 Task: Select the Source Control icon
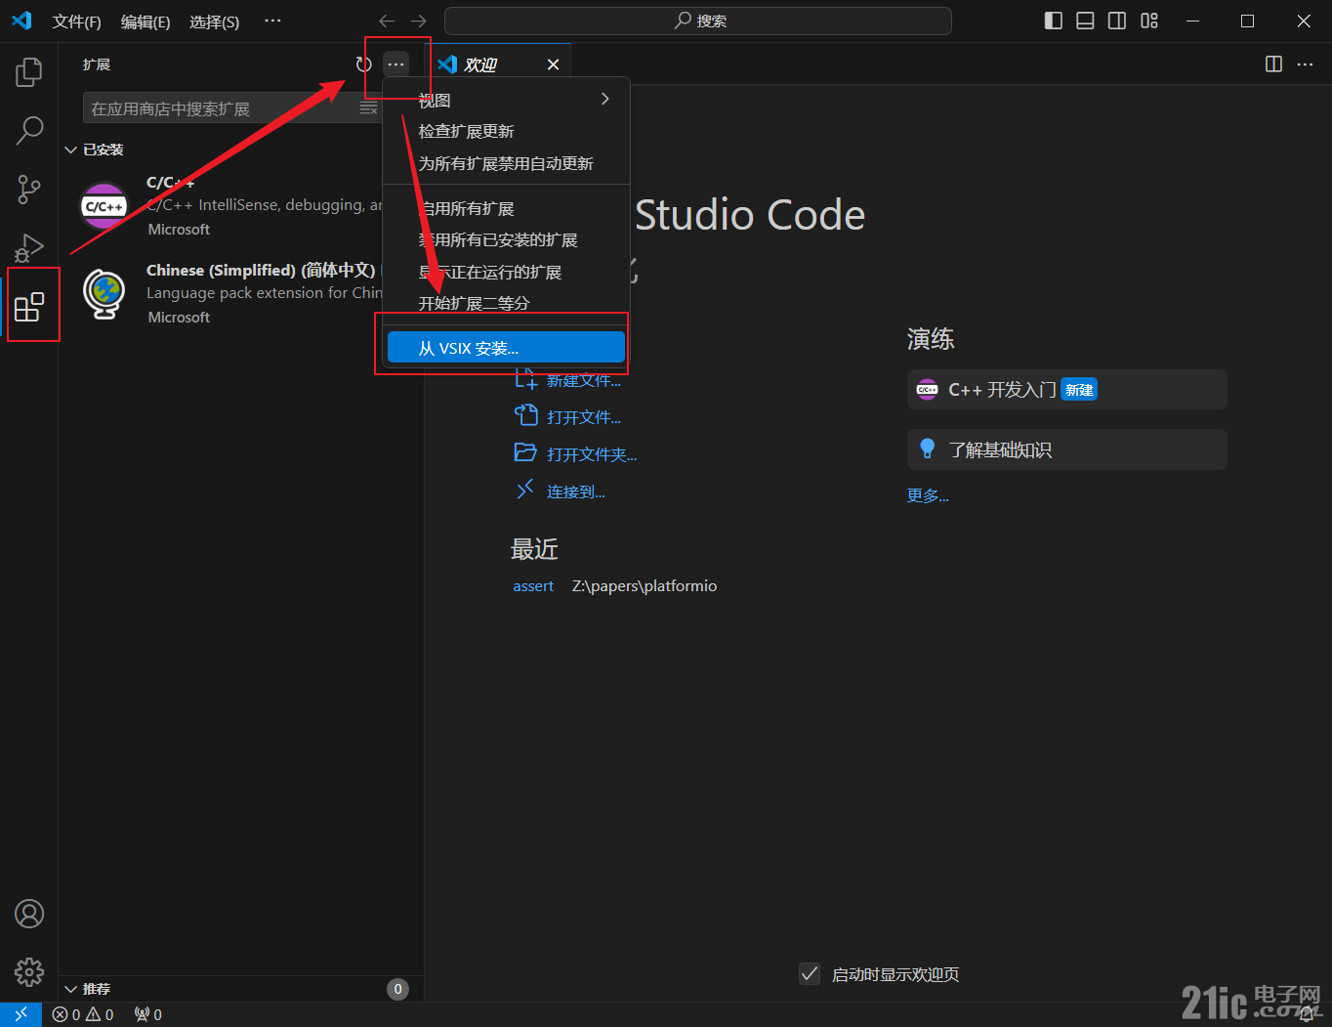(28, 189)
